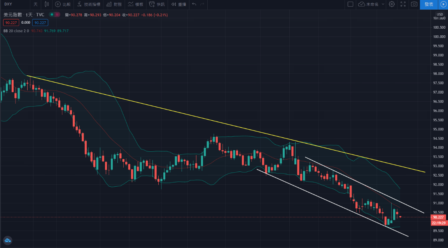448x248 pixels.
Task: Take a chart snapshot with camera icon
Action: pos(414,4)
